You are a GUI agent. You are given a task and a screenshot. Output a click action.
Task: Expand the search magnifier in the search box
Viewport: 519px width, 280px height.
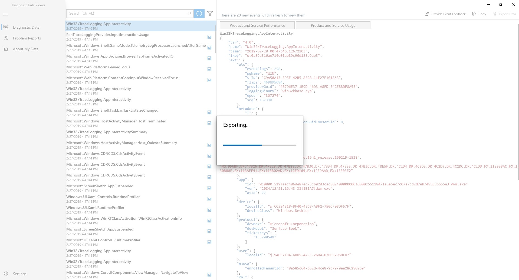point(189,13)
